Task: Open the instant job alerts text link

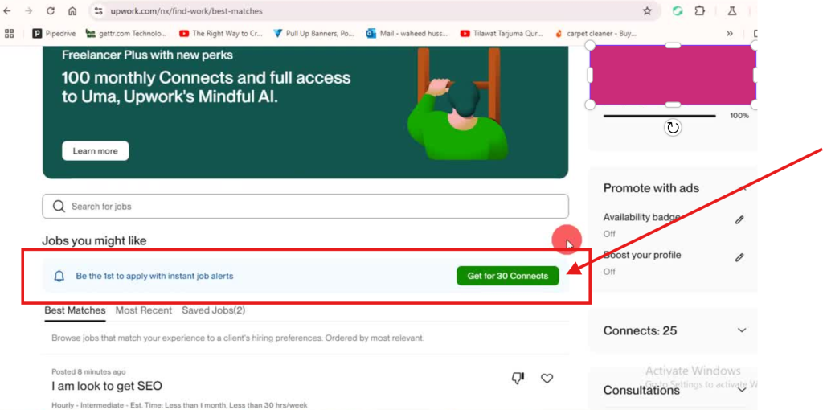Action: click(154, 276)
